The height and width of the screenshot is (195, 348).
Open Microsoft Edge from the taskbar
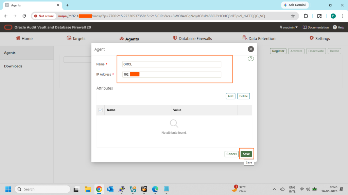[155, 189]
